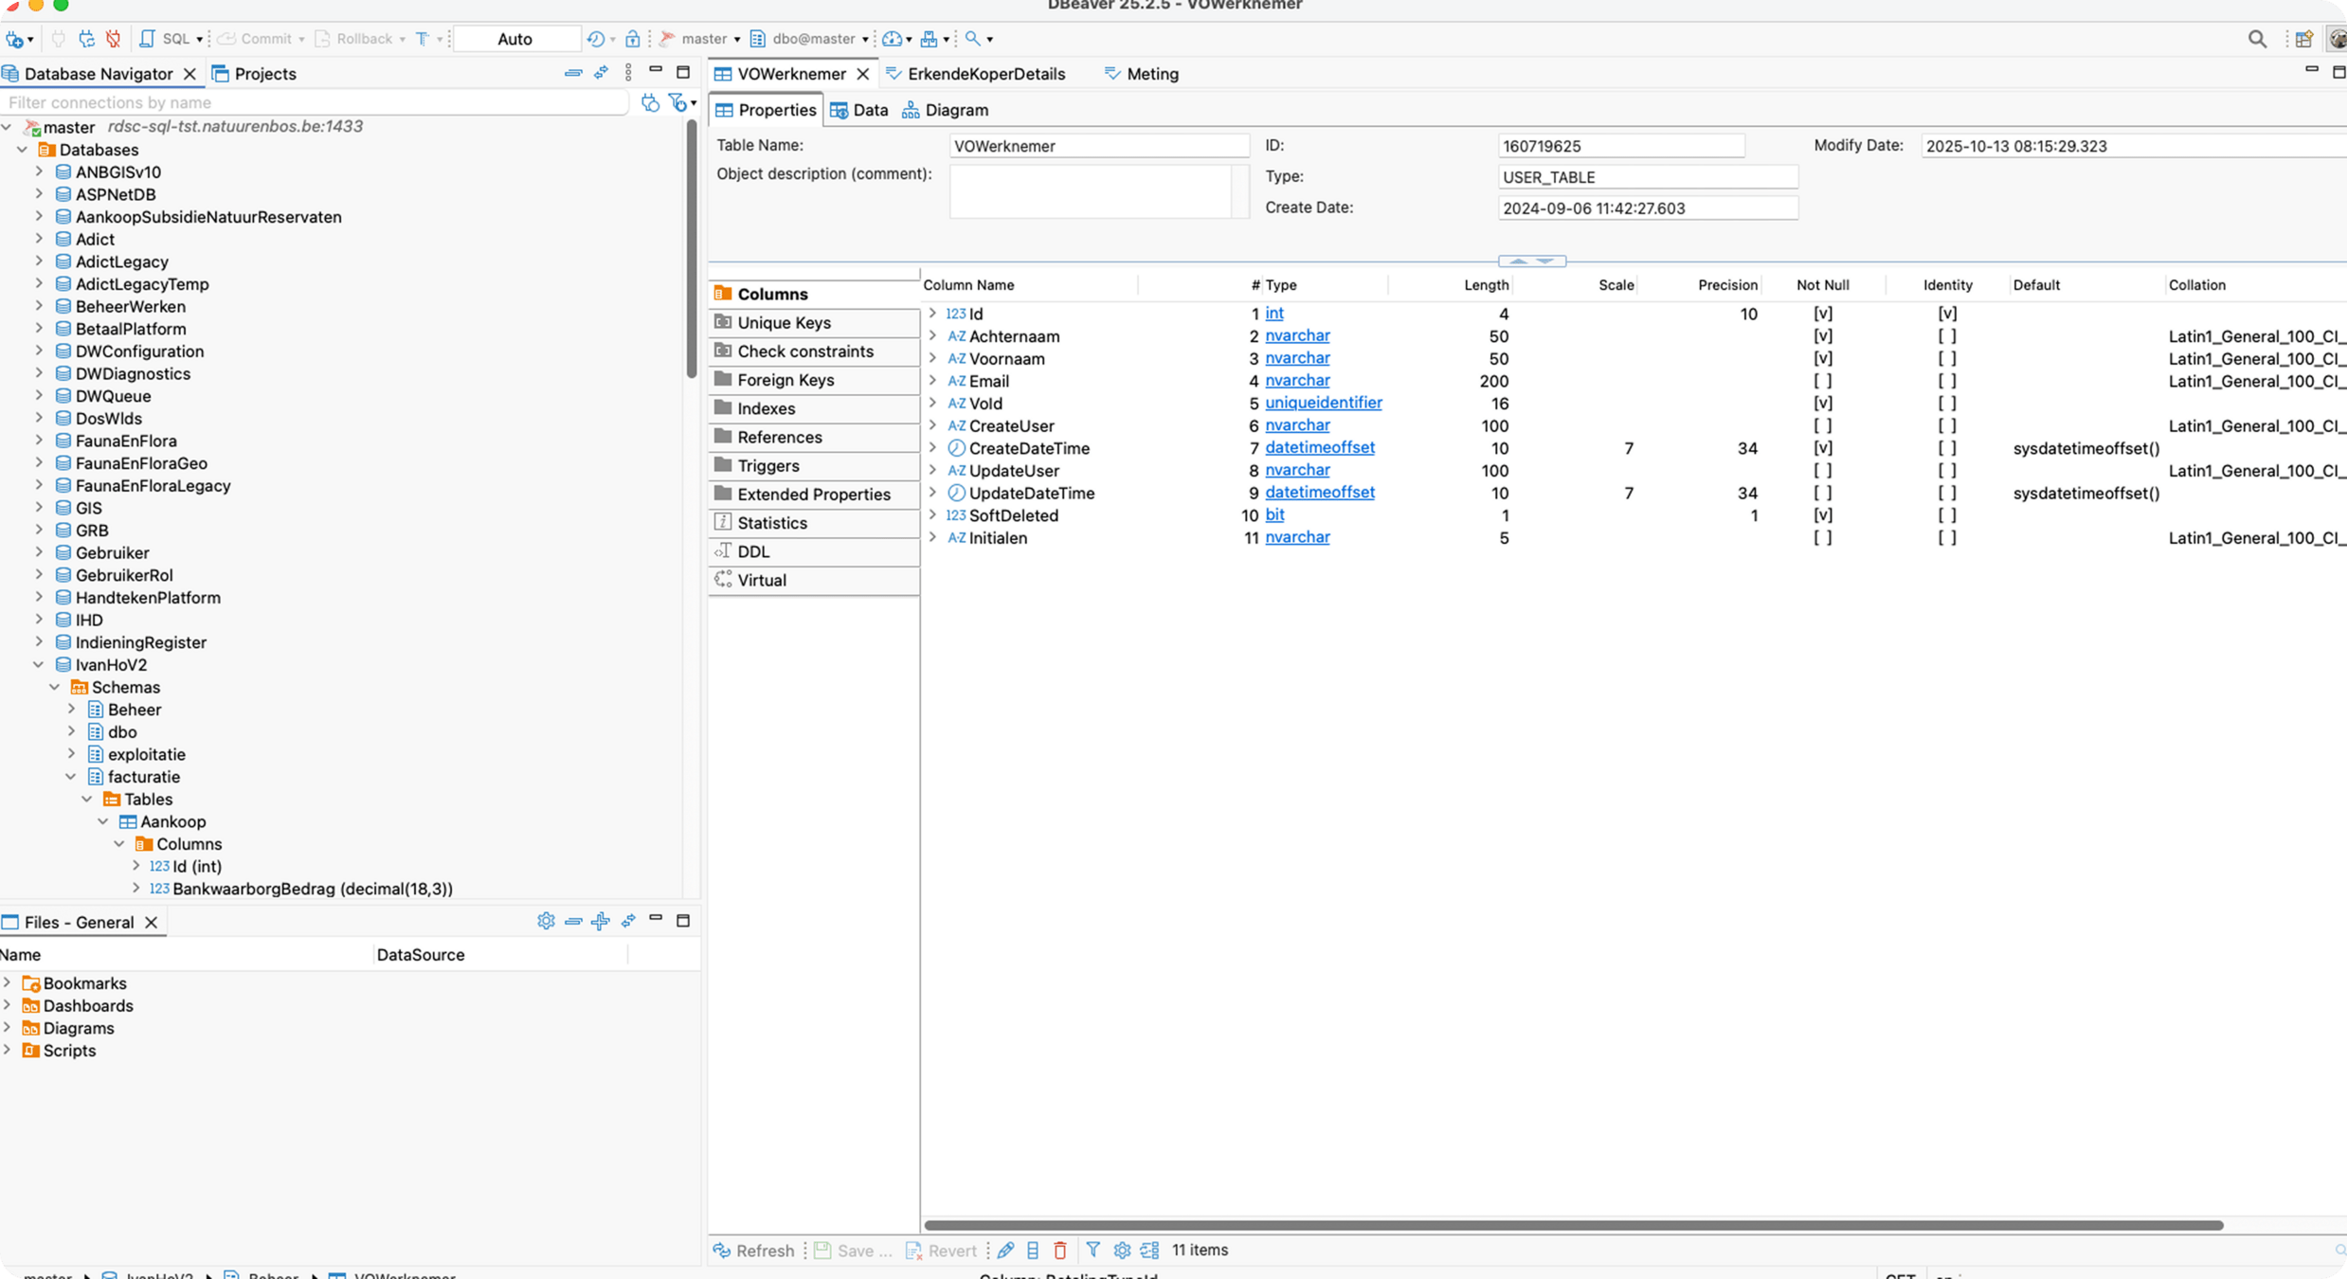2347x1279 pixels.
Task: Click the search magnifier icon at top right
Action: click(x=2257, y=39)
